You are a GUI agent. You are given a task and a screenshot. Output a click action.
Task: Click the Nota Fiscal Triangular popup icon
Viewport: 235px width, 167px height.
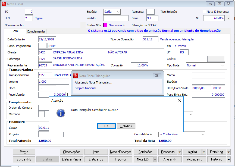click(75, 76)
